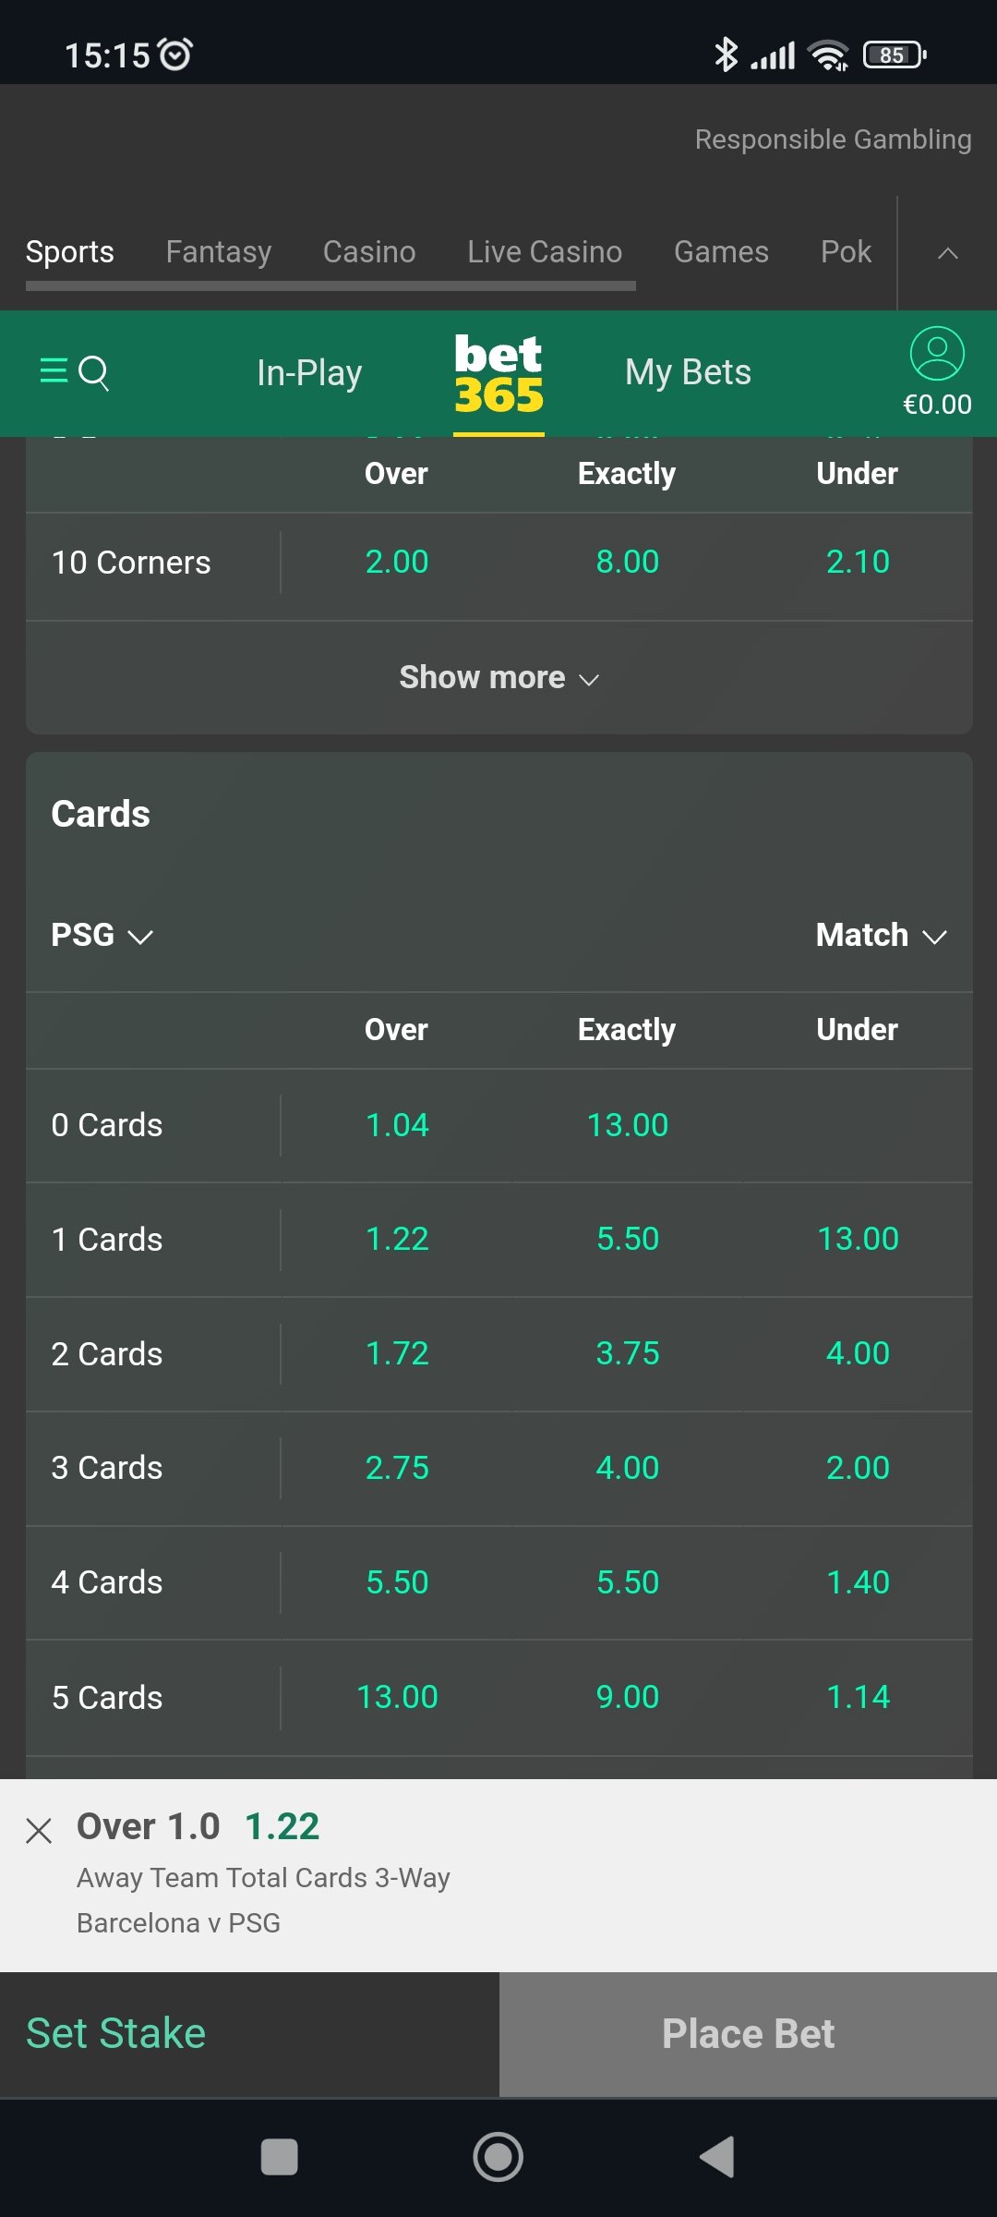Tap the bet365 logo
997x2217 pixels.
click(498, 373)
